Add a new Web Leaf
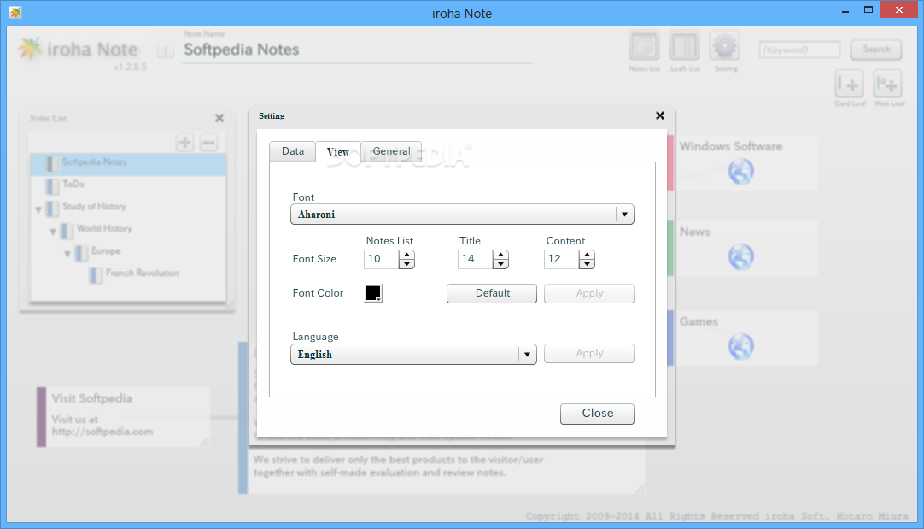The image size is (924, 529). [x=887, y=85]
